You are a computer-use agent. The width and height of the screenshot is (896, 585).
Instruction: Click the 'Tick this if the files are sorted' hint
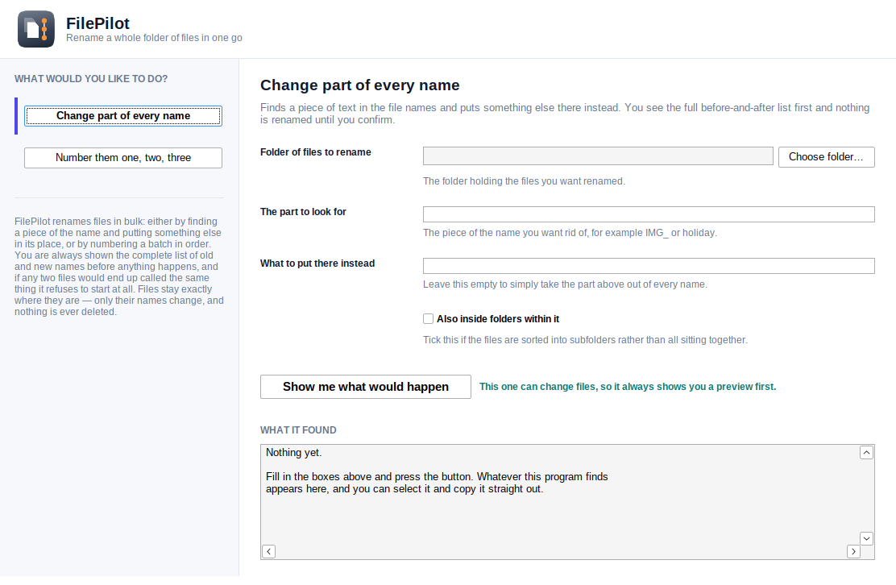coord(585,340)
